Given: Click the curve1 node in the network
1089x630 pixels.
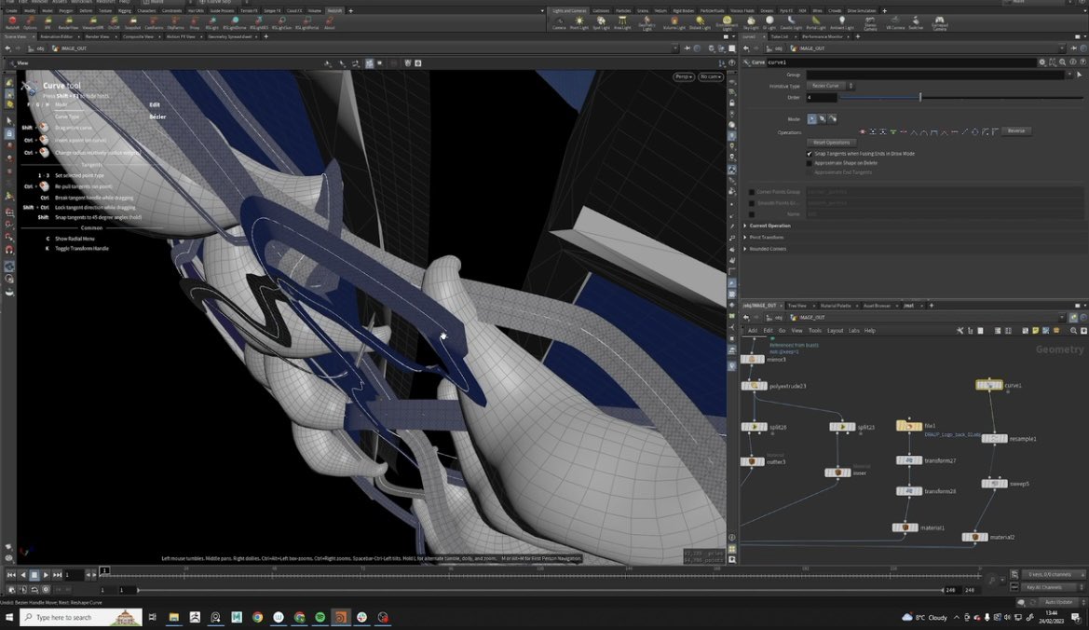Looking at the screenshot, I should (x=988, y=385).
